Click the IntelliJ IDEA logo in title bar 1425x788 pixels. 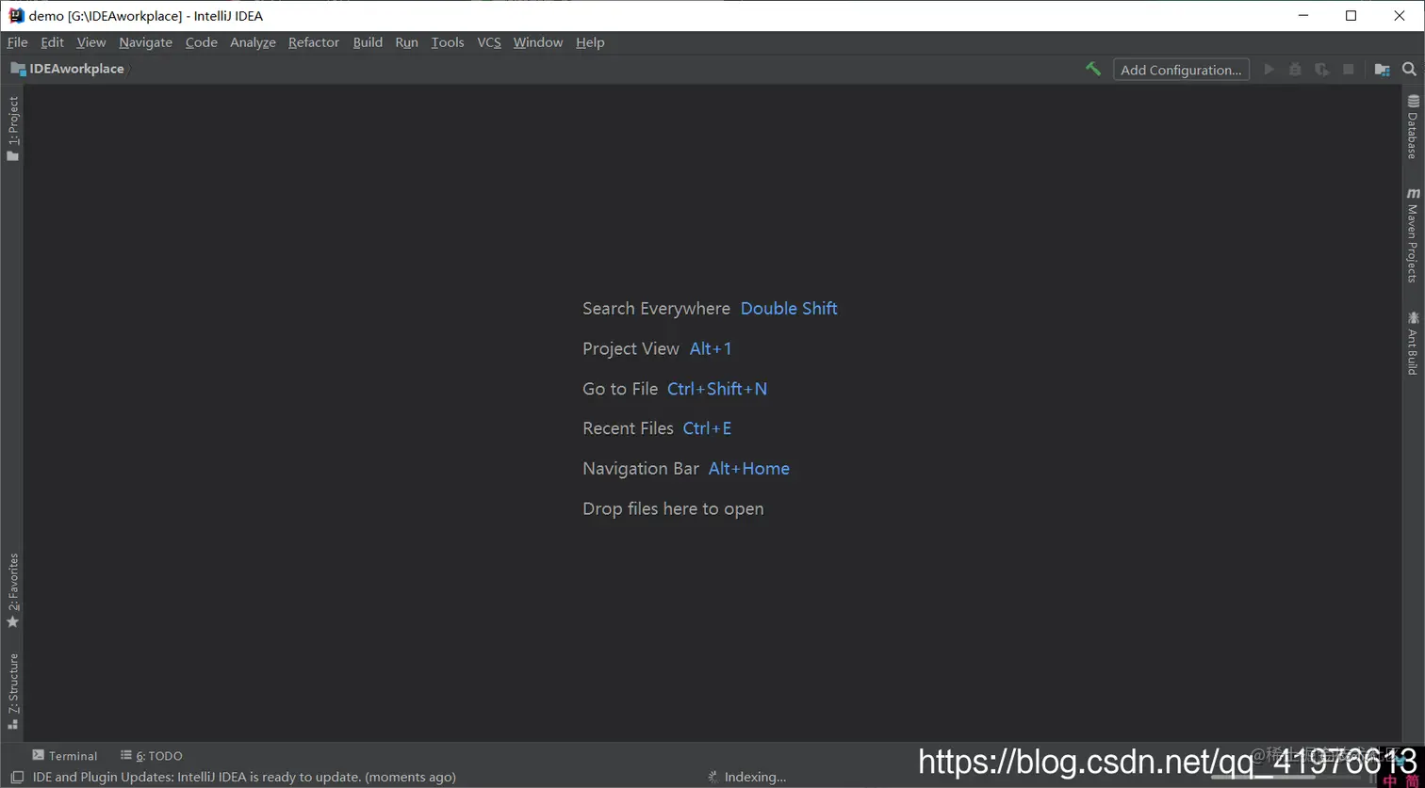tap(16, 15)
